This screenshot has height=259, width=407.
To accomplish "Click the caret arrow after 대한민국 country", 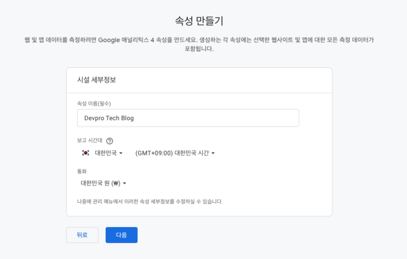I will [x=121, y=154].
